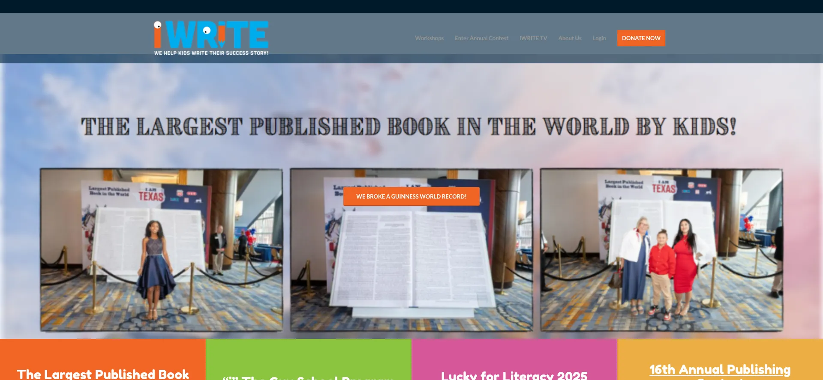Open photo of girl in navy dress
The height and width of the screenshot is (380, 823).
coord(161,249)
